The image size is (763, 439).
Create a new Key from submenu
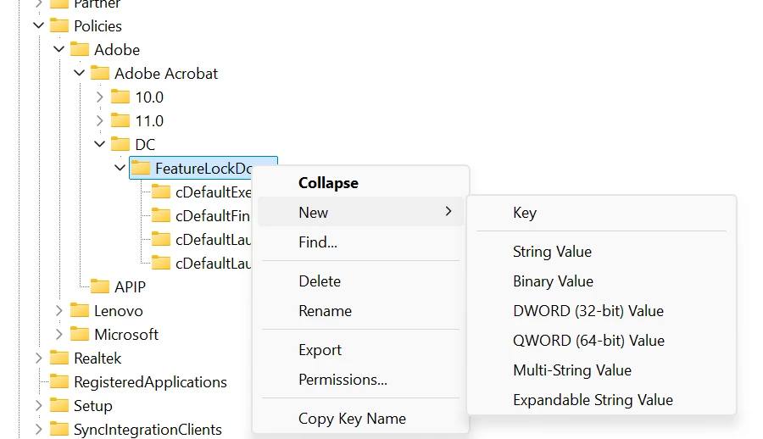(x=601, y=213)
